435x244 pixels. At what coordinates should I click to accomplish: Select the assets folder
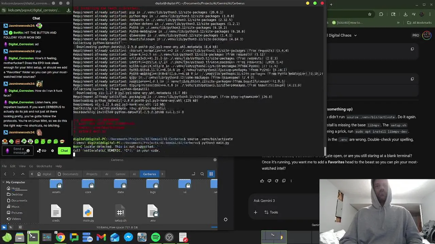click(x=56, y=187)
